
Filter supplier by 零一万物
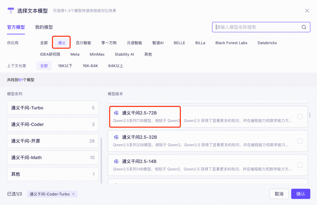(x=109, y=43)
